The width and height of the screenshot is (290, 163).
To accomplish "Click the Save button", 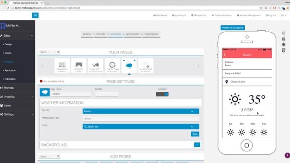I will tap(195, 134).
